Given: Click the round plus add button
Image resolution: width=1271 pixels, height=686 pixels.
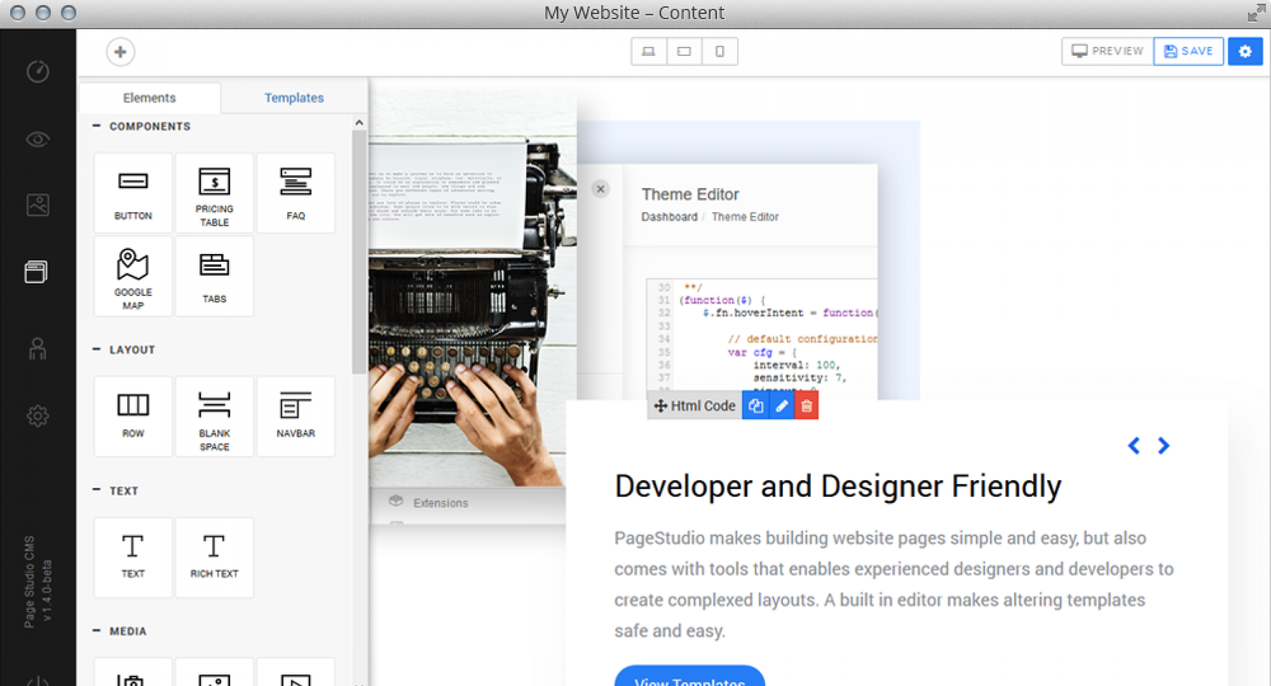Looking at the screenshot, I should tap(120, 51).
